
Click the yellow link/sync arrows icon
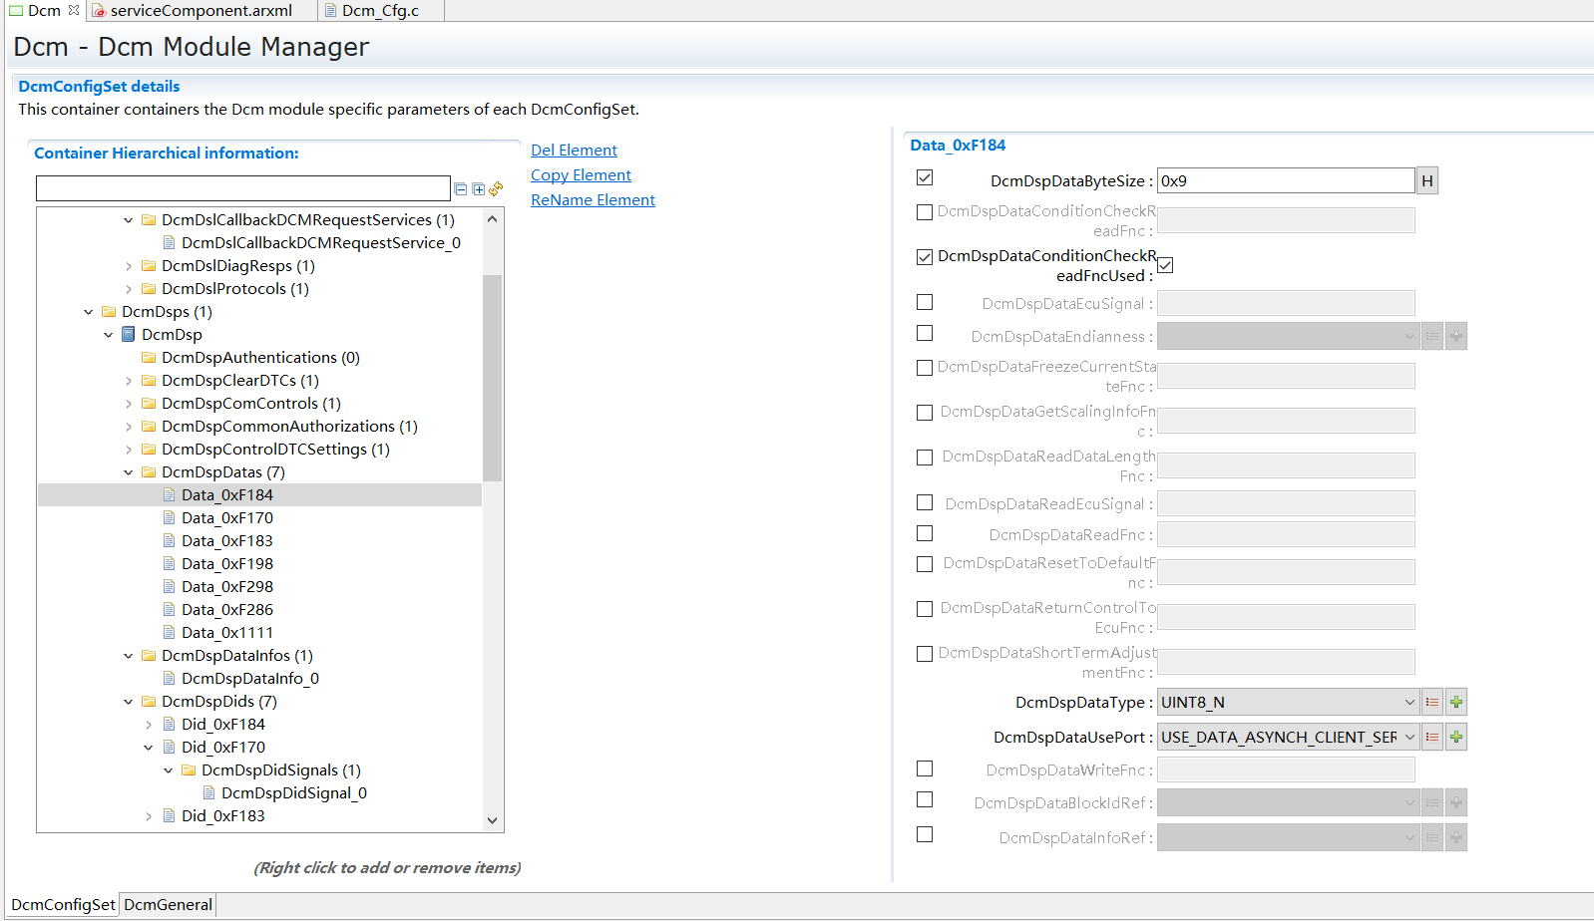click(x=496, y=188)
